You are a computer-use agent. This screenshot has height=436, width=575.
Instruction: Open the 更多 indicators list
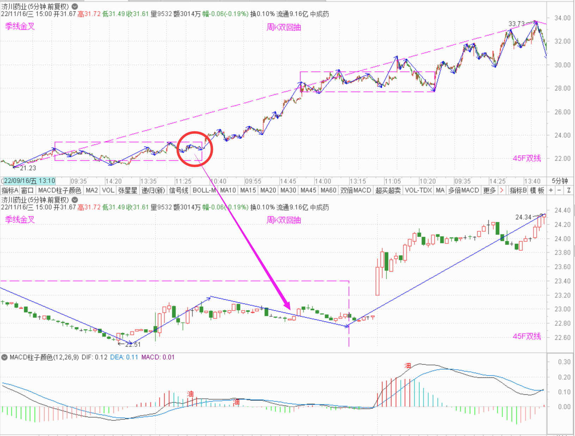(489, 191)
